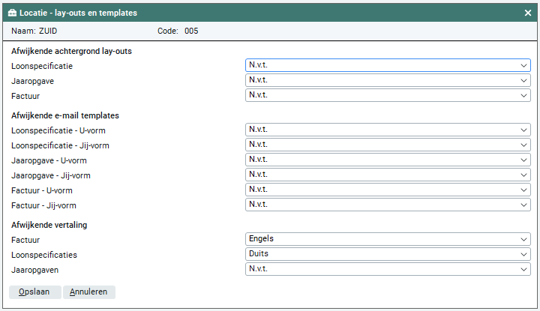Click the Opslaan button

click(34, 292)
